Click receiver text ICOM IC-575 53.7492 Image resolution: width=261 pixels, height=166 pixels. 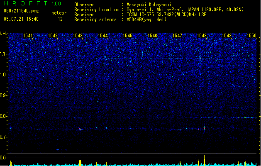[x=166, y=15]
